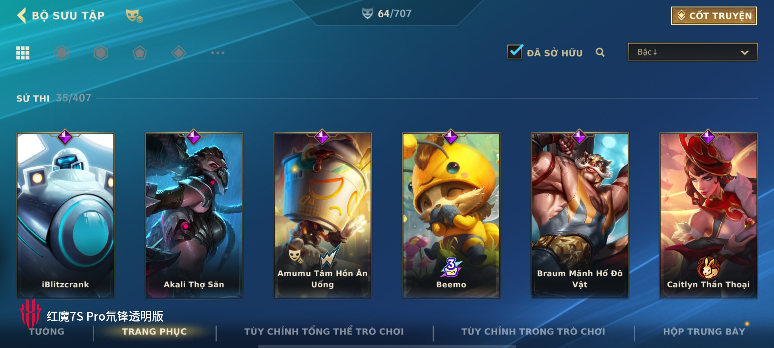Show more rarity filters via three dots
Screen dimensions: 774x348
coord(218,53)
